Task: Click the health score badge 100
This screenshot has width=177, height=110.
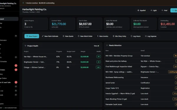Action: pyautogui.click(x=98, y=67)
